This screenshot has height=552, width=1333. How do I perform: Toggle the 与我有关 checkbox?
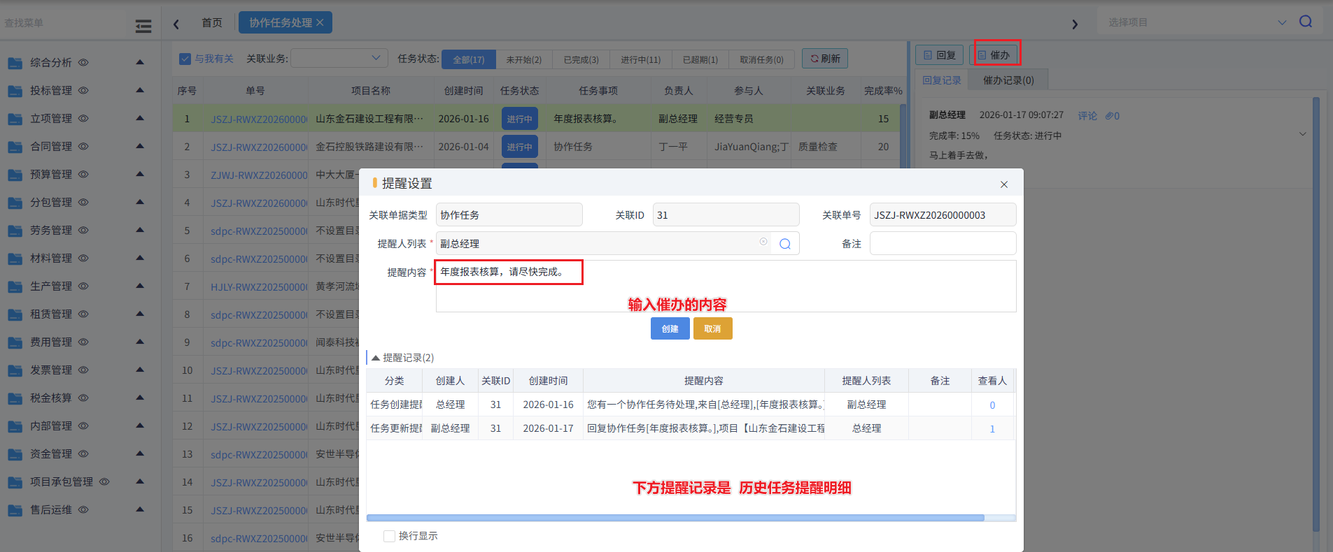[185, 59]
